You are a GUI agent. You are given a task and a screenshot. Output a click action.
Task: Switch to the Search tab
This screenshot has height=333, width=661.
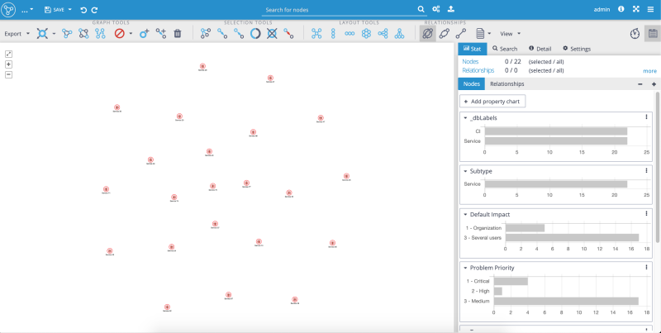505,49
